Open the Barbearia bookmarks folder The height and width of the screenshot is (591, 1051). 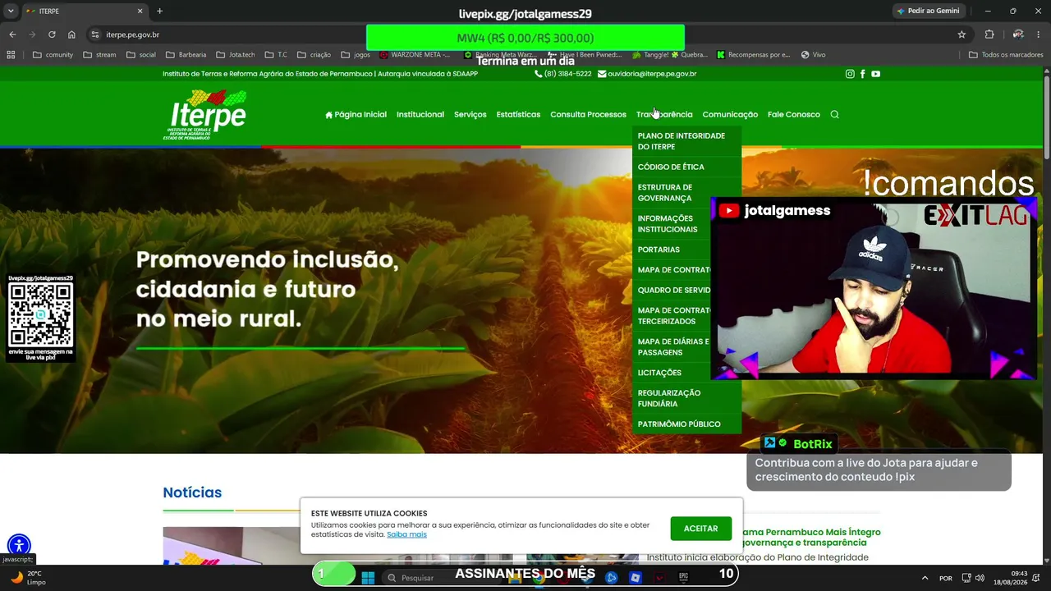pyautogui.click(x=186, y=55)
